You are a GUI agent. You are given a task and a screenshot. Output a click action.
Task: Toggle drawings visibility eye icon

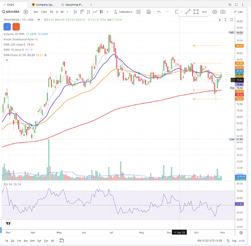pyautogui.click(x=215, y=12)
